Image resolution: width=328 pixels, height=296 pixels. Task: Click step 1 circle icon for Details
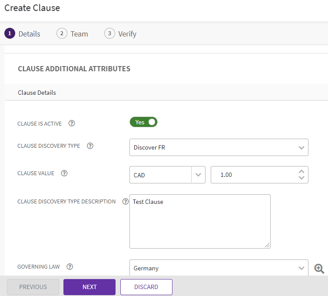10,33
